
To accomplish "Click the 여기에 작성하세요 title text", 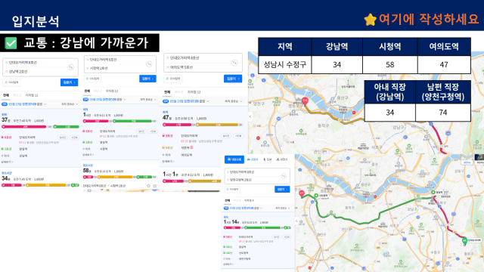I will [429, 20].
